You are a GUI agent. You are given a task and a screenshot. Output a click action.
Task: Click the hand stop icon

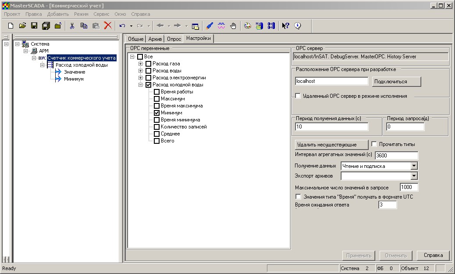[233, 26]
